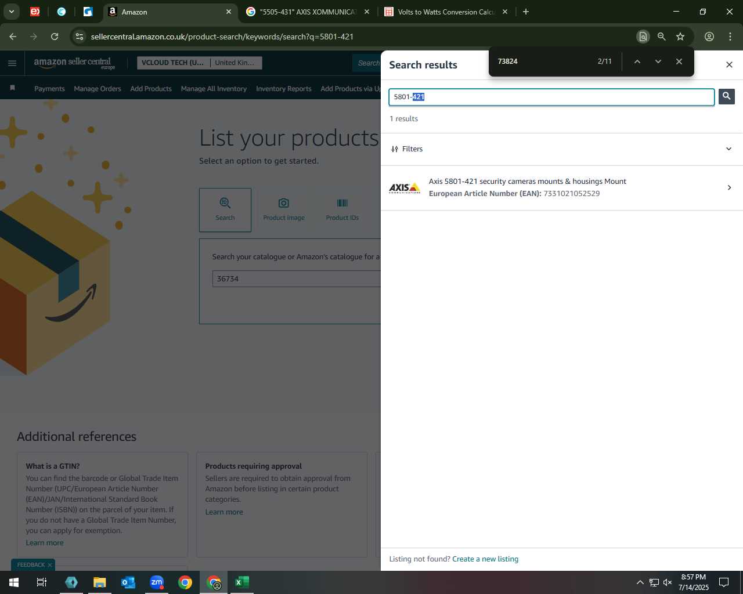This screenshot has width=743, height=594.
Task: Close the Amazon tab
Action: pos(229,12)
